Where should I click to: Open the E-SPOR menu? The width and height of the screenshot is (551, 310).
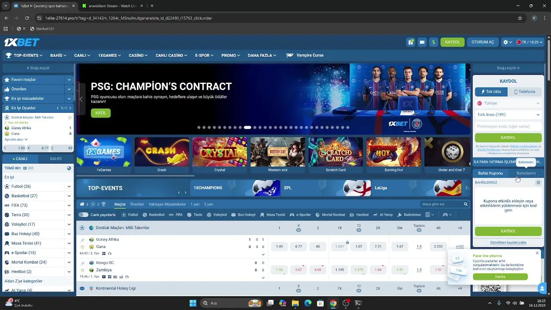tap(204, 56)
